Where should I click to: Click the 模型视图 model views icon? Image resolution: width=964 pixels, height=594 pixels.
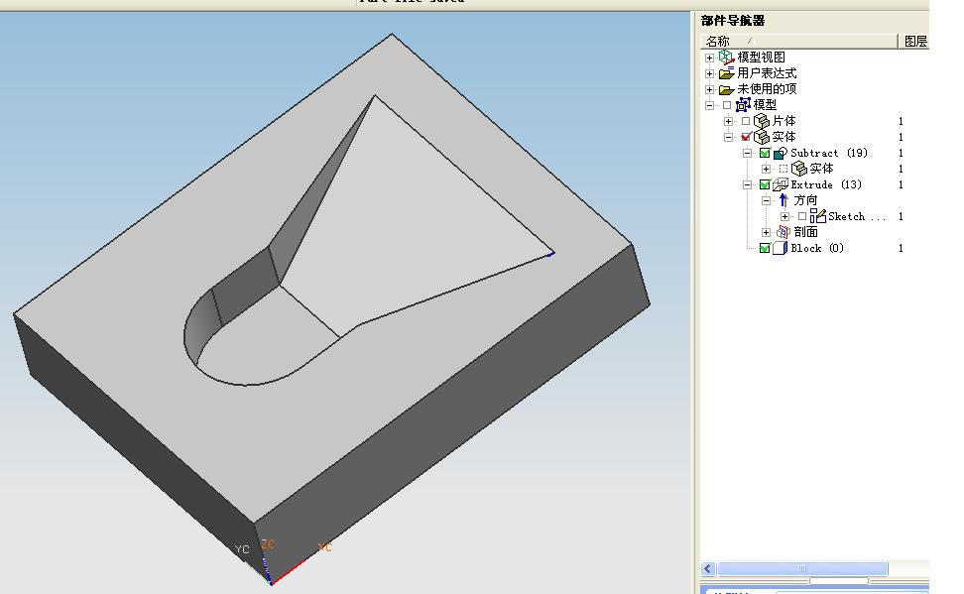click(725, 57)
